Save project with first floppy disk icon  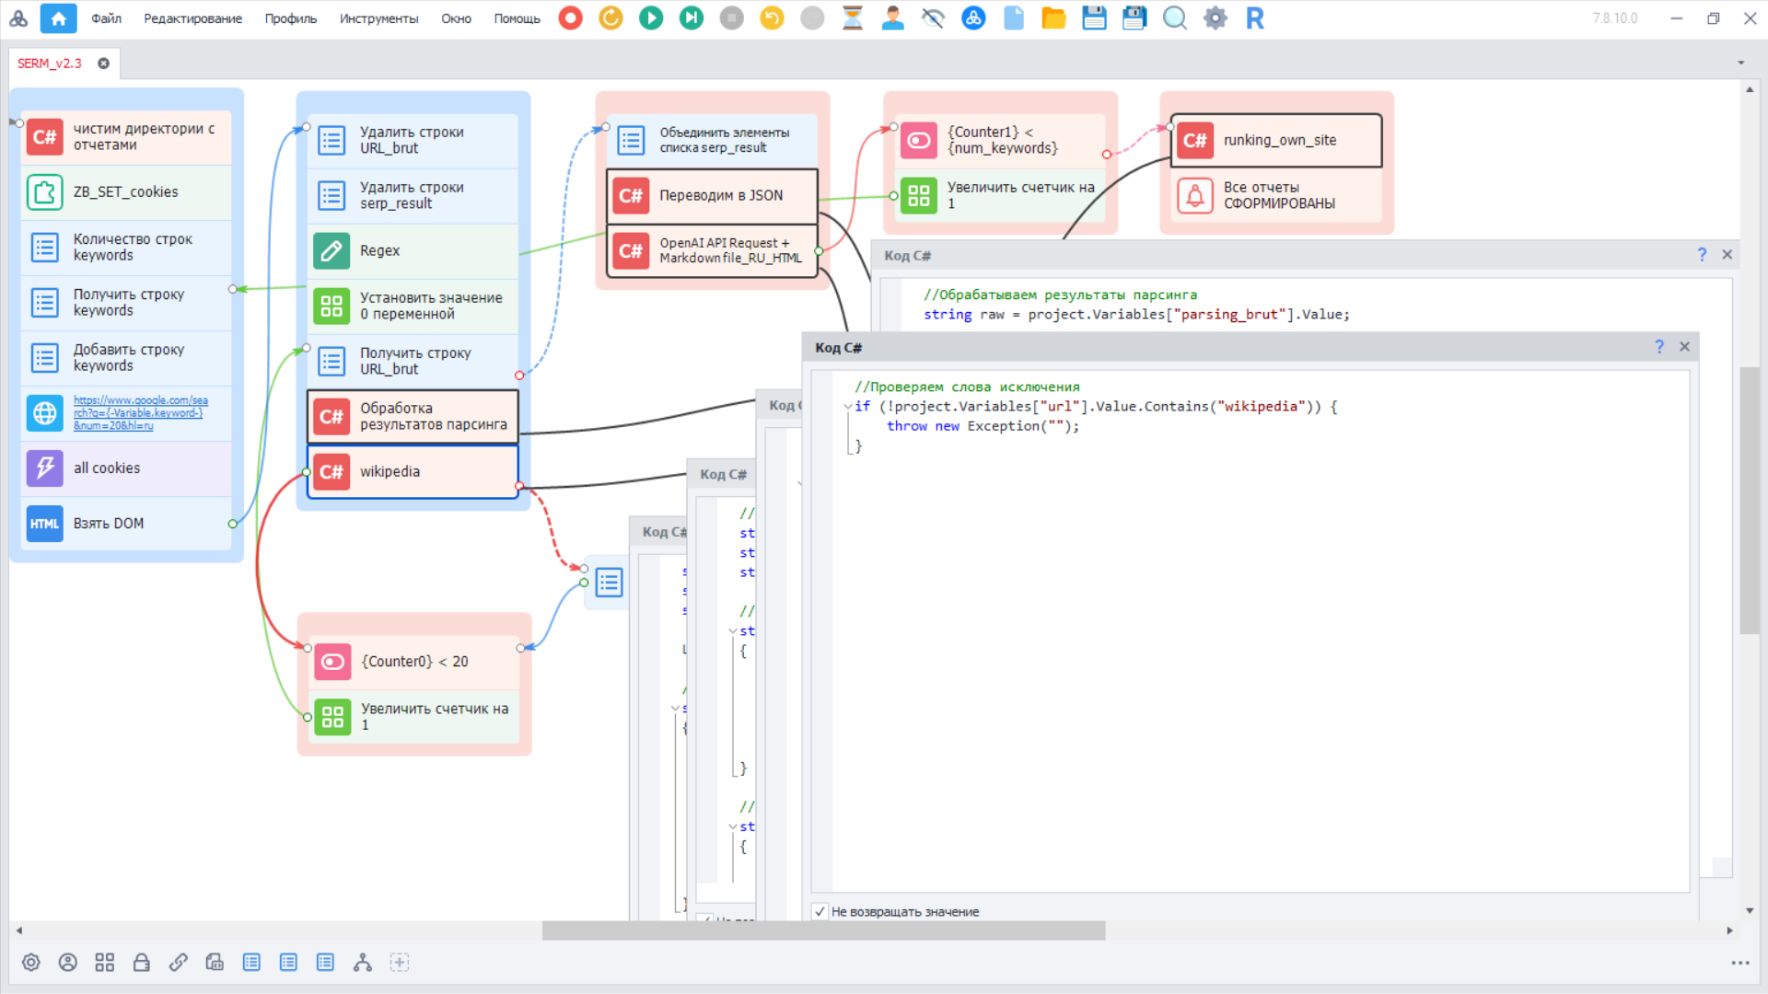pos(1094,18)
